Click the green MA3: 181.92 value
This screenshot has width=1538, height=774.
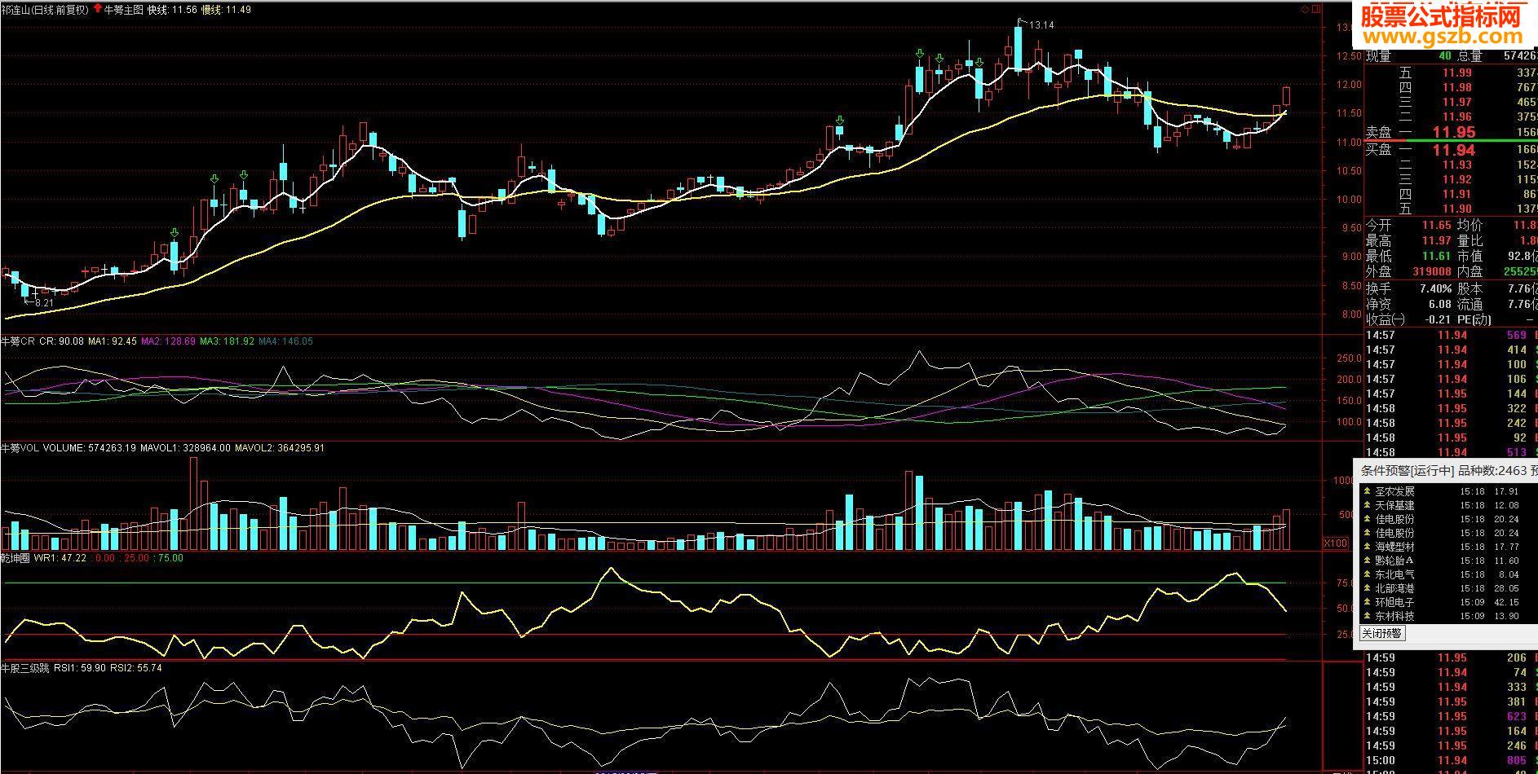click(x=227, y=341)
